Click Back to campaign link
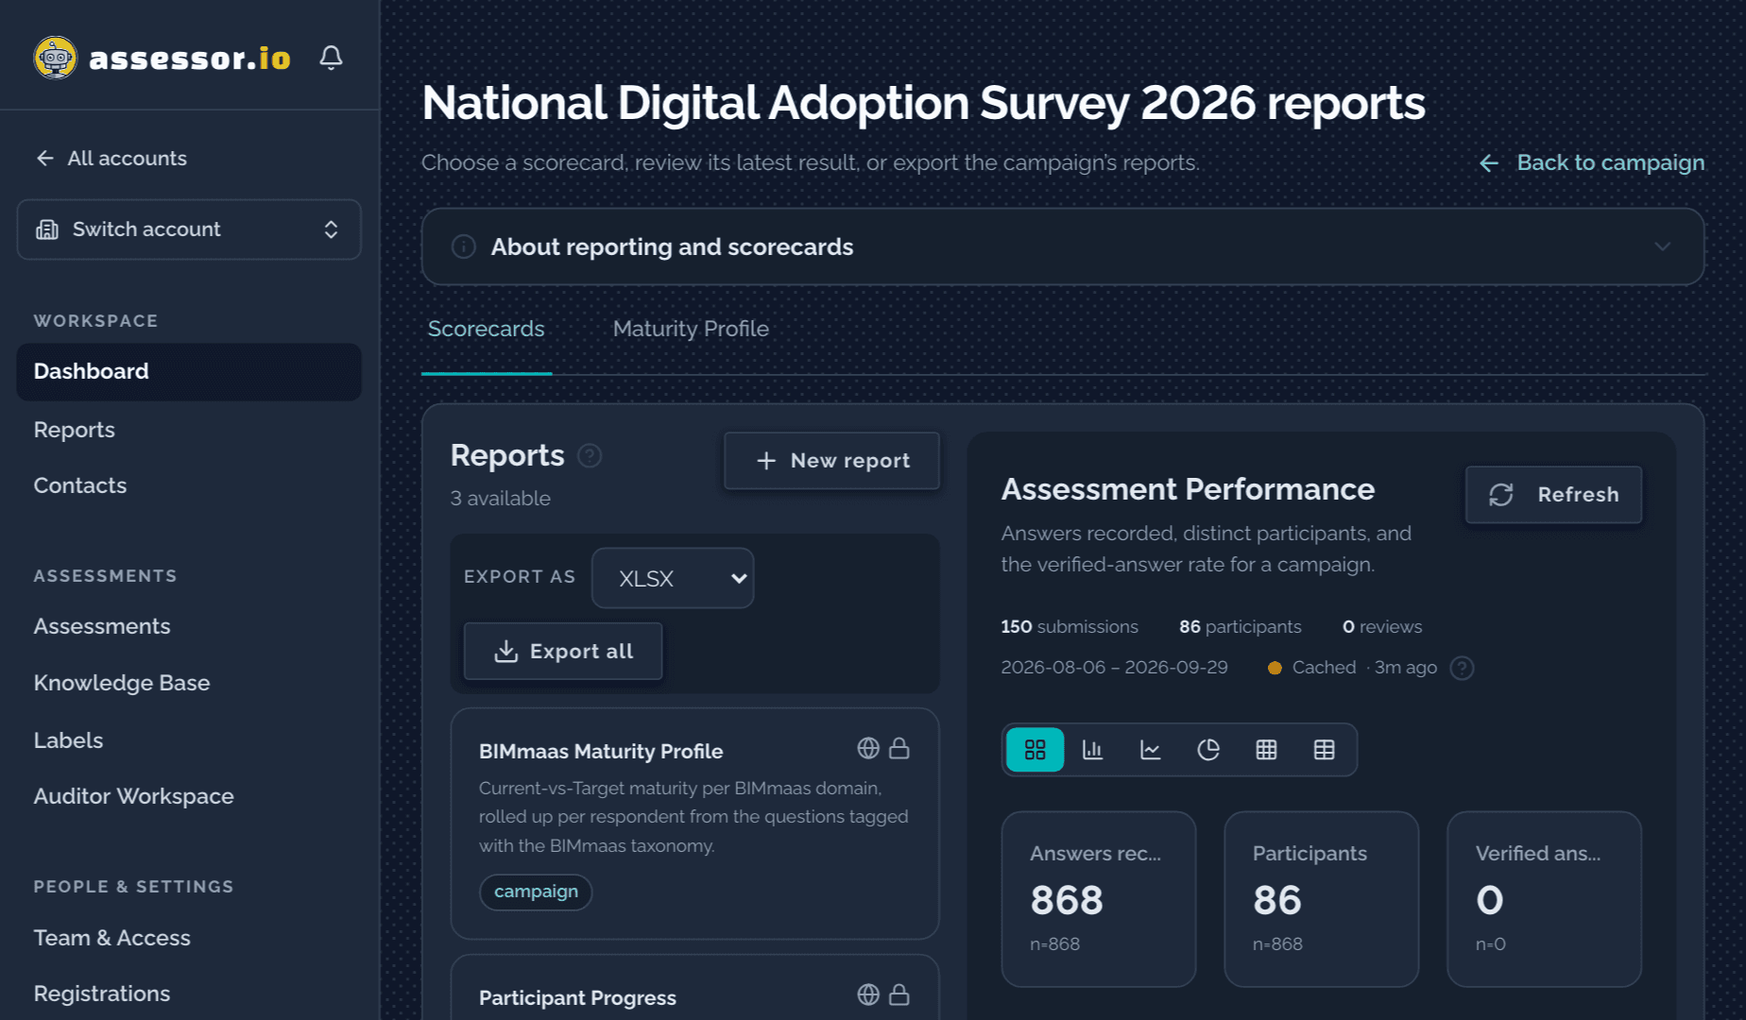 coord(1592,162)
